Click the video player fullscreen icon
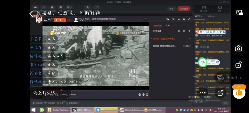 pyautogui.click(x=147, y=95)
